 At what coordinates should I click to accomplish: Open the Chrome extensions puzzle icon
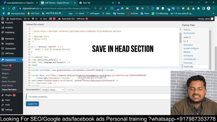[198, 8]
